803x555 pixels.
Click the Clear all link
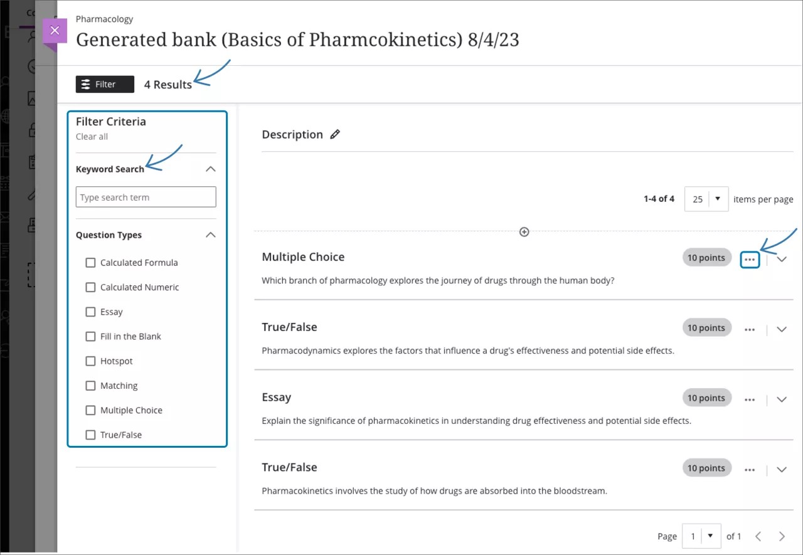click(91, 136)
